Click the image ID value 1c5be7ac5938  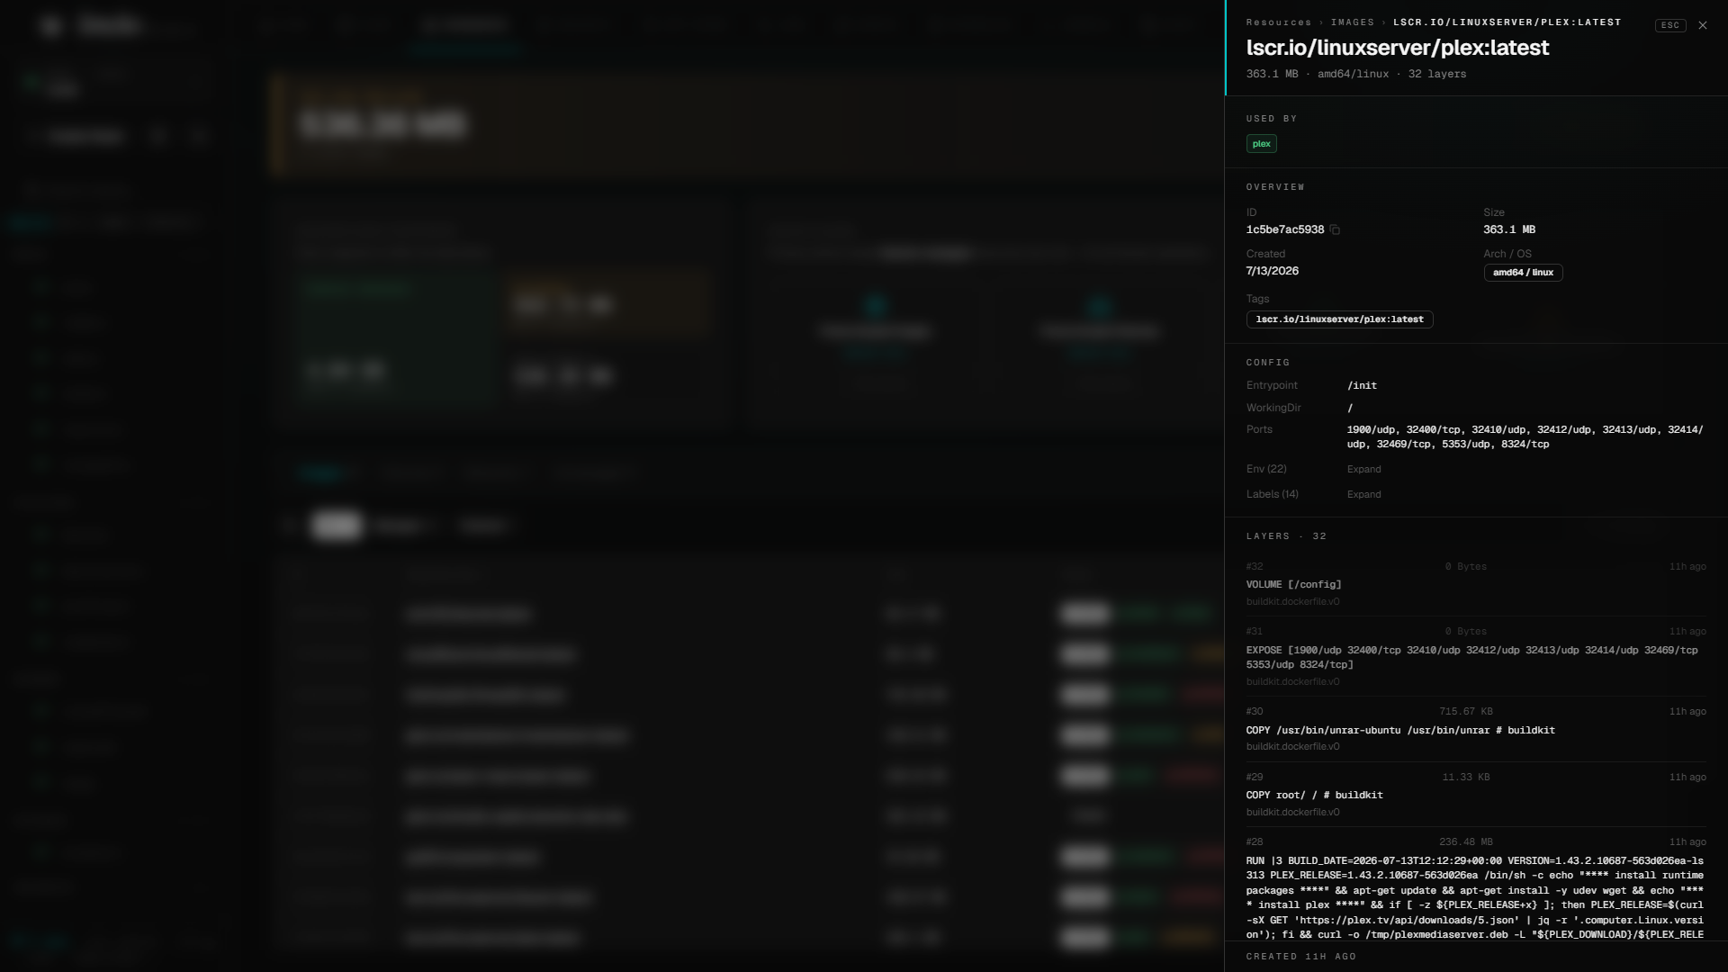coord(1285,230)
